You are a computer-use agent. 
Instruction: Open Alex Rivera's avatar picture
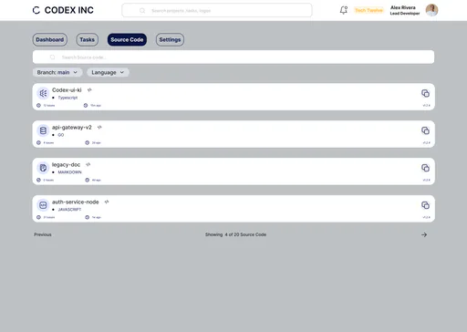pyautogui.click(x=431, y=10)
